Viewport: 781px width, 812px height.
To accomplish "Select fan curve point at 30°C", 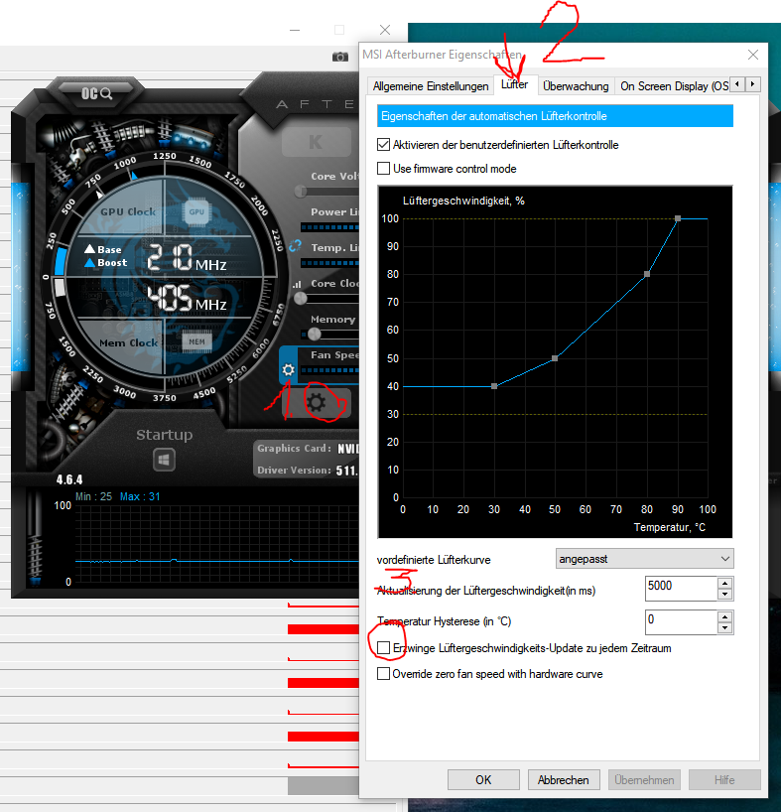I will (x=494, y=386).
